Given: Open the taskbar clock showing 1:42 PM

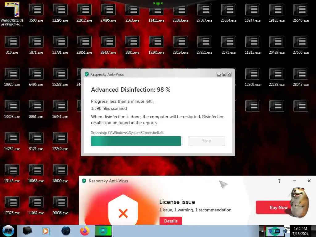Looking at the screenshot, I should pos(300,231).
